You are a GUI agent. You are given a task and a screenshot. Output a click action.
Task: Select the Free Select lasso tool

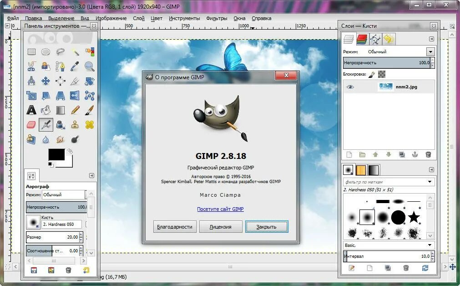[x=61, y=52]
